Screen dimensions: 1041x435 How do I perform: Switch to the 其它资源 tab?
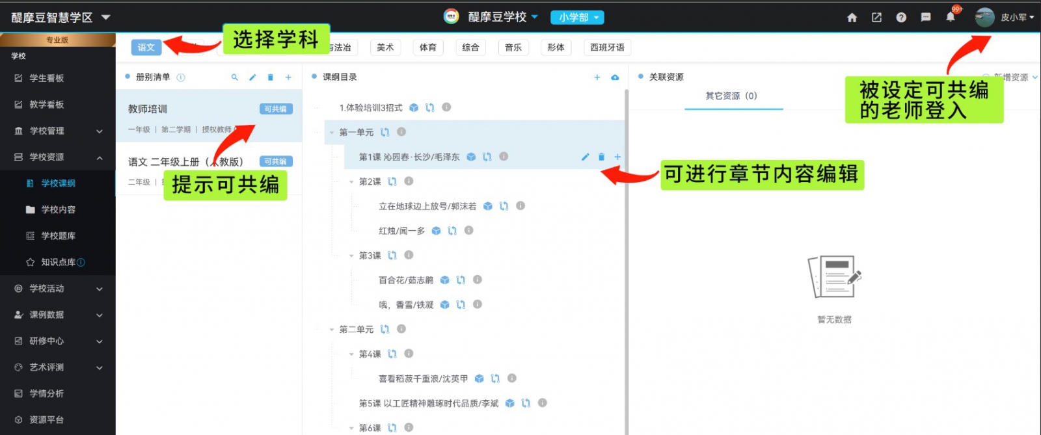coord(731,96)
